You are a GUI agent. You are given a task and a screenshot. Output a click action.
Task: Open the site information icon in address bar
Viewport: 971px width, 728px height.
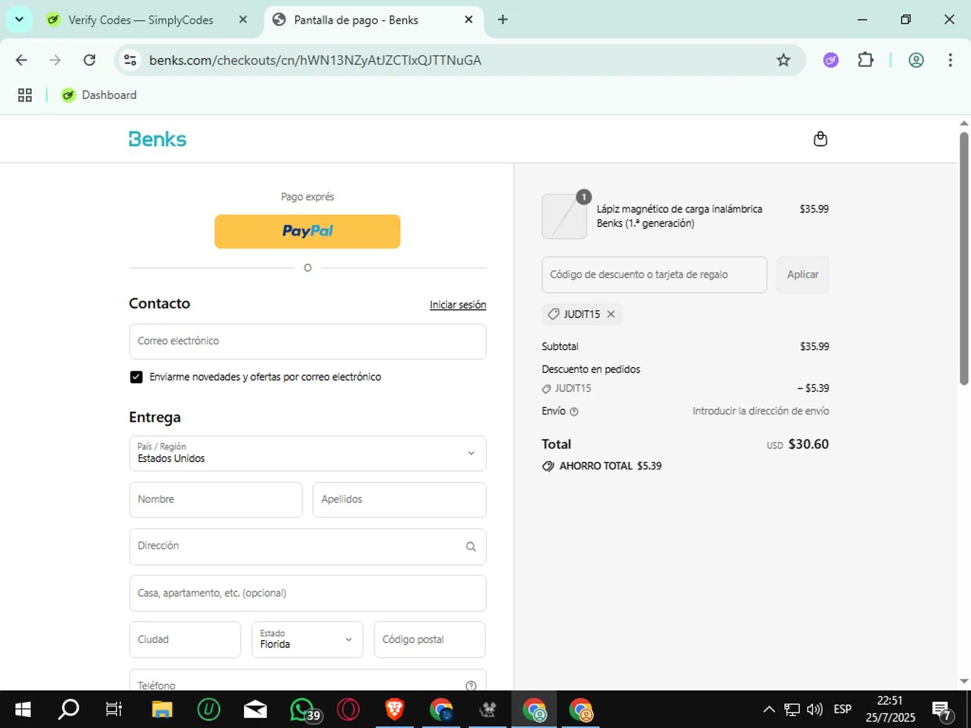tap(130, 60)
